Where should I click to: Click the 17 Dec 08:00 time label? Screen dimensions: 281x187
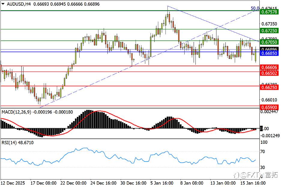[44, 183]
